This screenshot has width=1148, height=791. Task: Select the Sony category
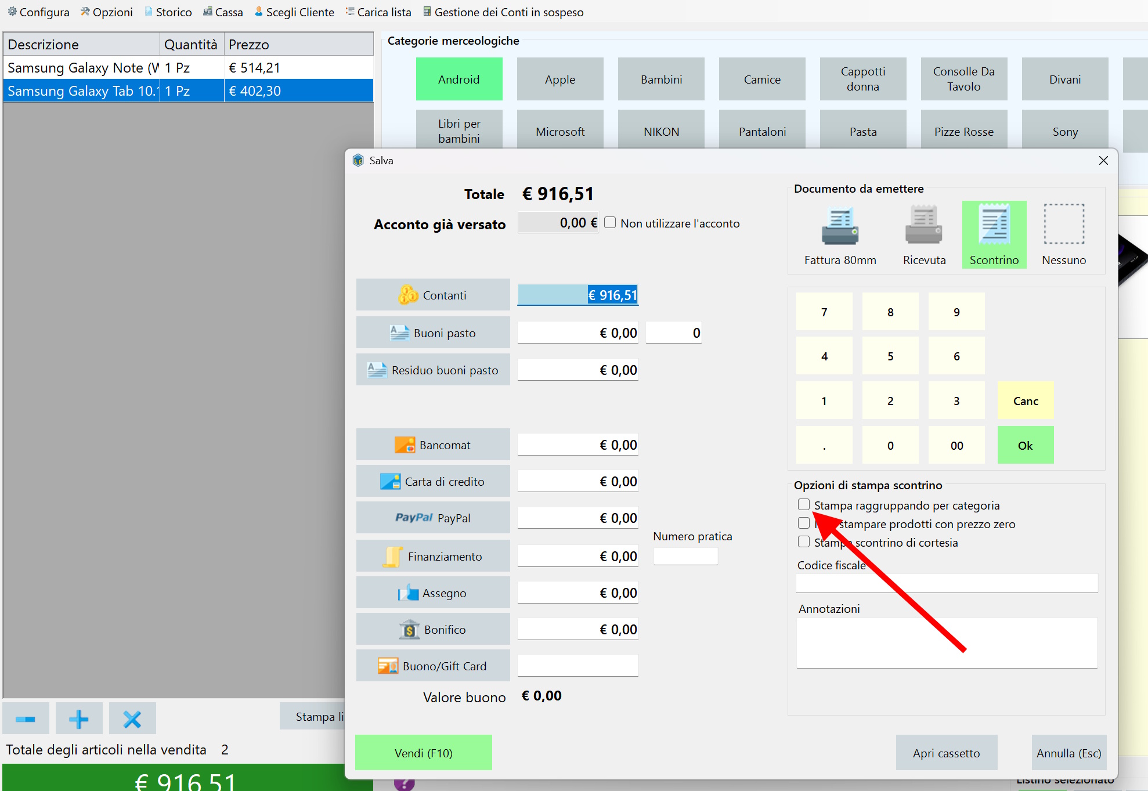click(1065, 130)
